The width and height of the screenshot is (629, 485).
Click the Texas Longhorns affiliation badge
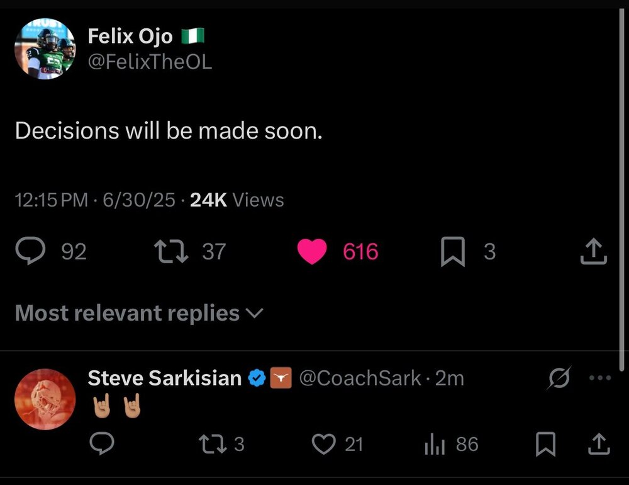pyautogui.click(x=281, y=378)
